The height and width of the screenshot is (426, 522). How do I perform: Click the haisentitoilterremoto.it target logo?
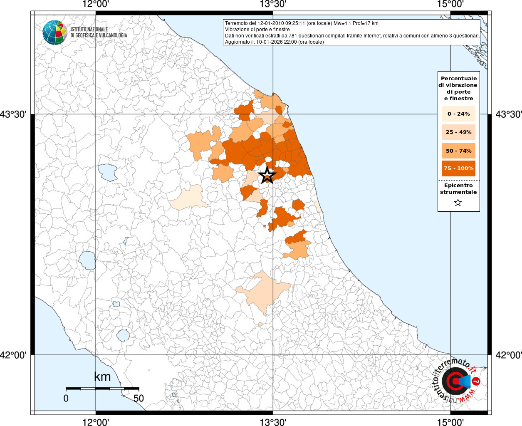point(457,381)
